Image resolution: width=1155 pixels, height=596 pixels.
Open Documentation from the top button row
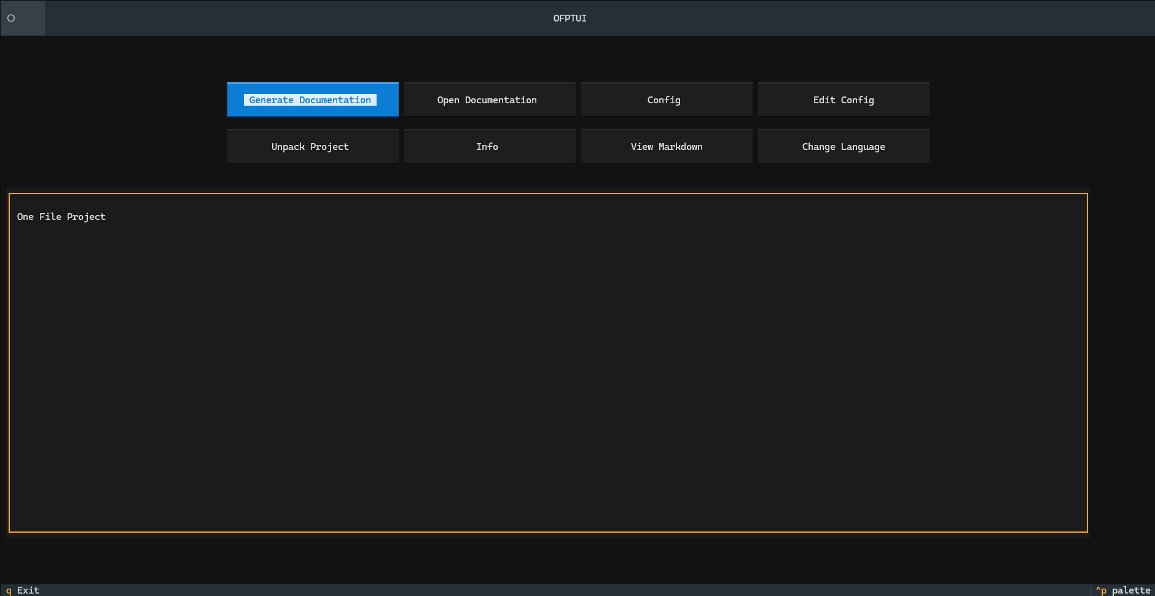(x=487, y=100)
